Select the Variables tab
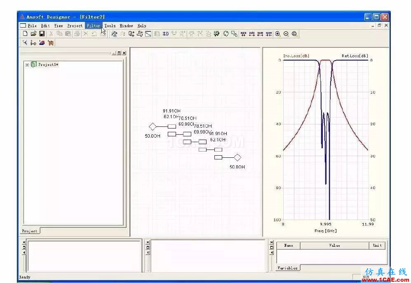 tap(288, 268)
